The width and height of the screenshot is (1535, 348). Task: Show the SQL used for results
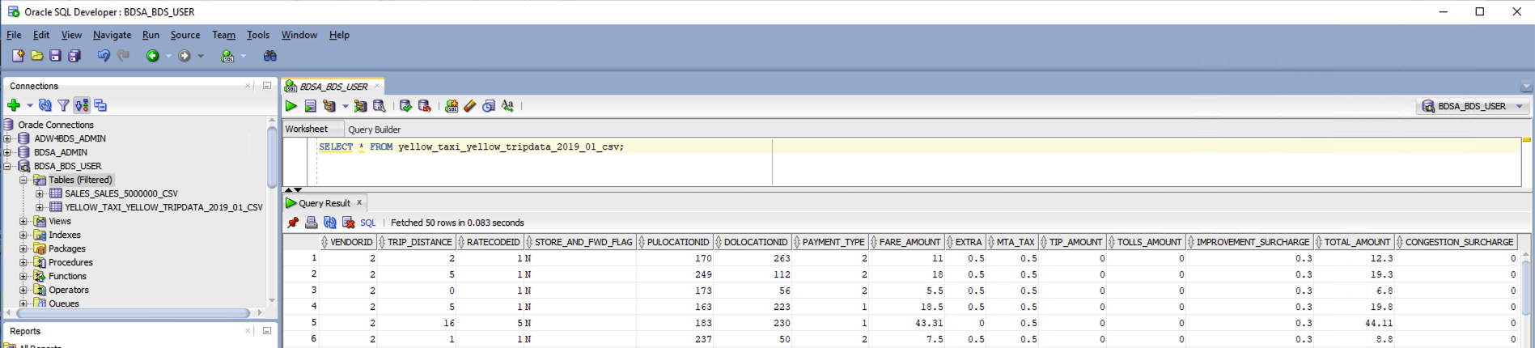click(x=368, y=223)
